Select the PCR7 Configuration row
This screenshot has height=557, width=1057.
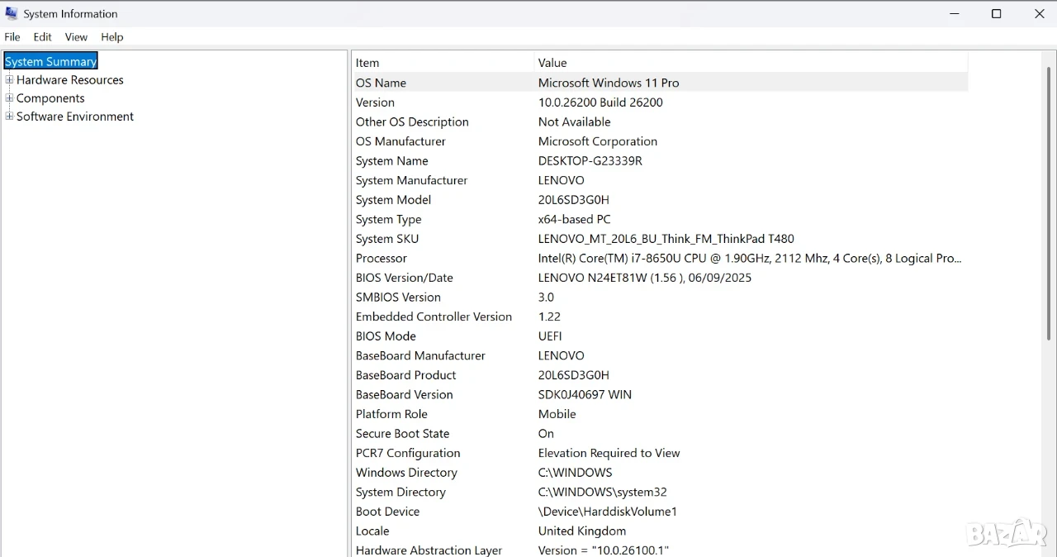point(660,453)
